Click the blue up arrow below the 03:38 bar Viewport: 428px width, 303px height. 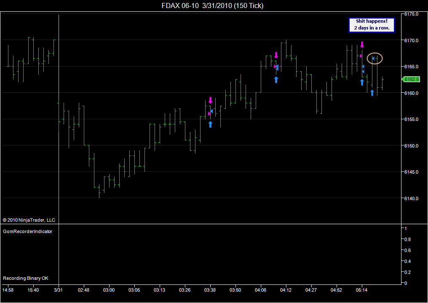tap(210, 124)
